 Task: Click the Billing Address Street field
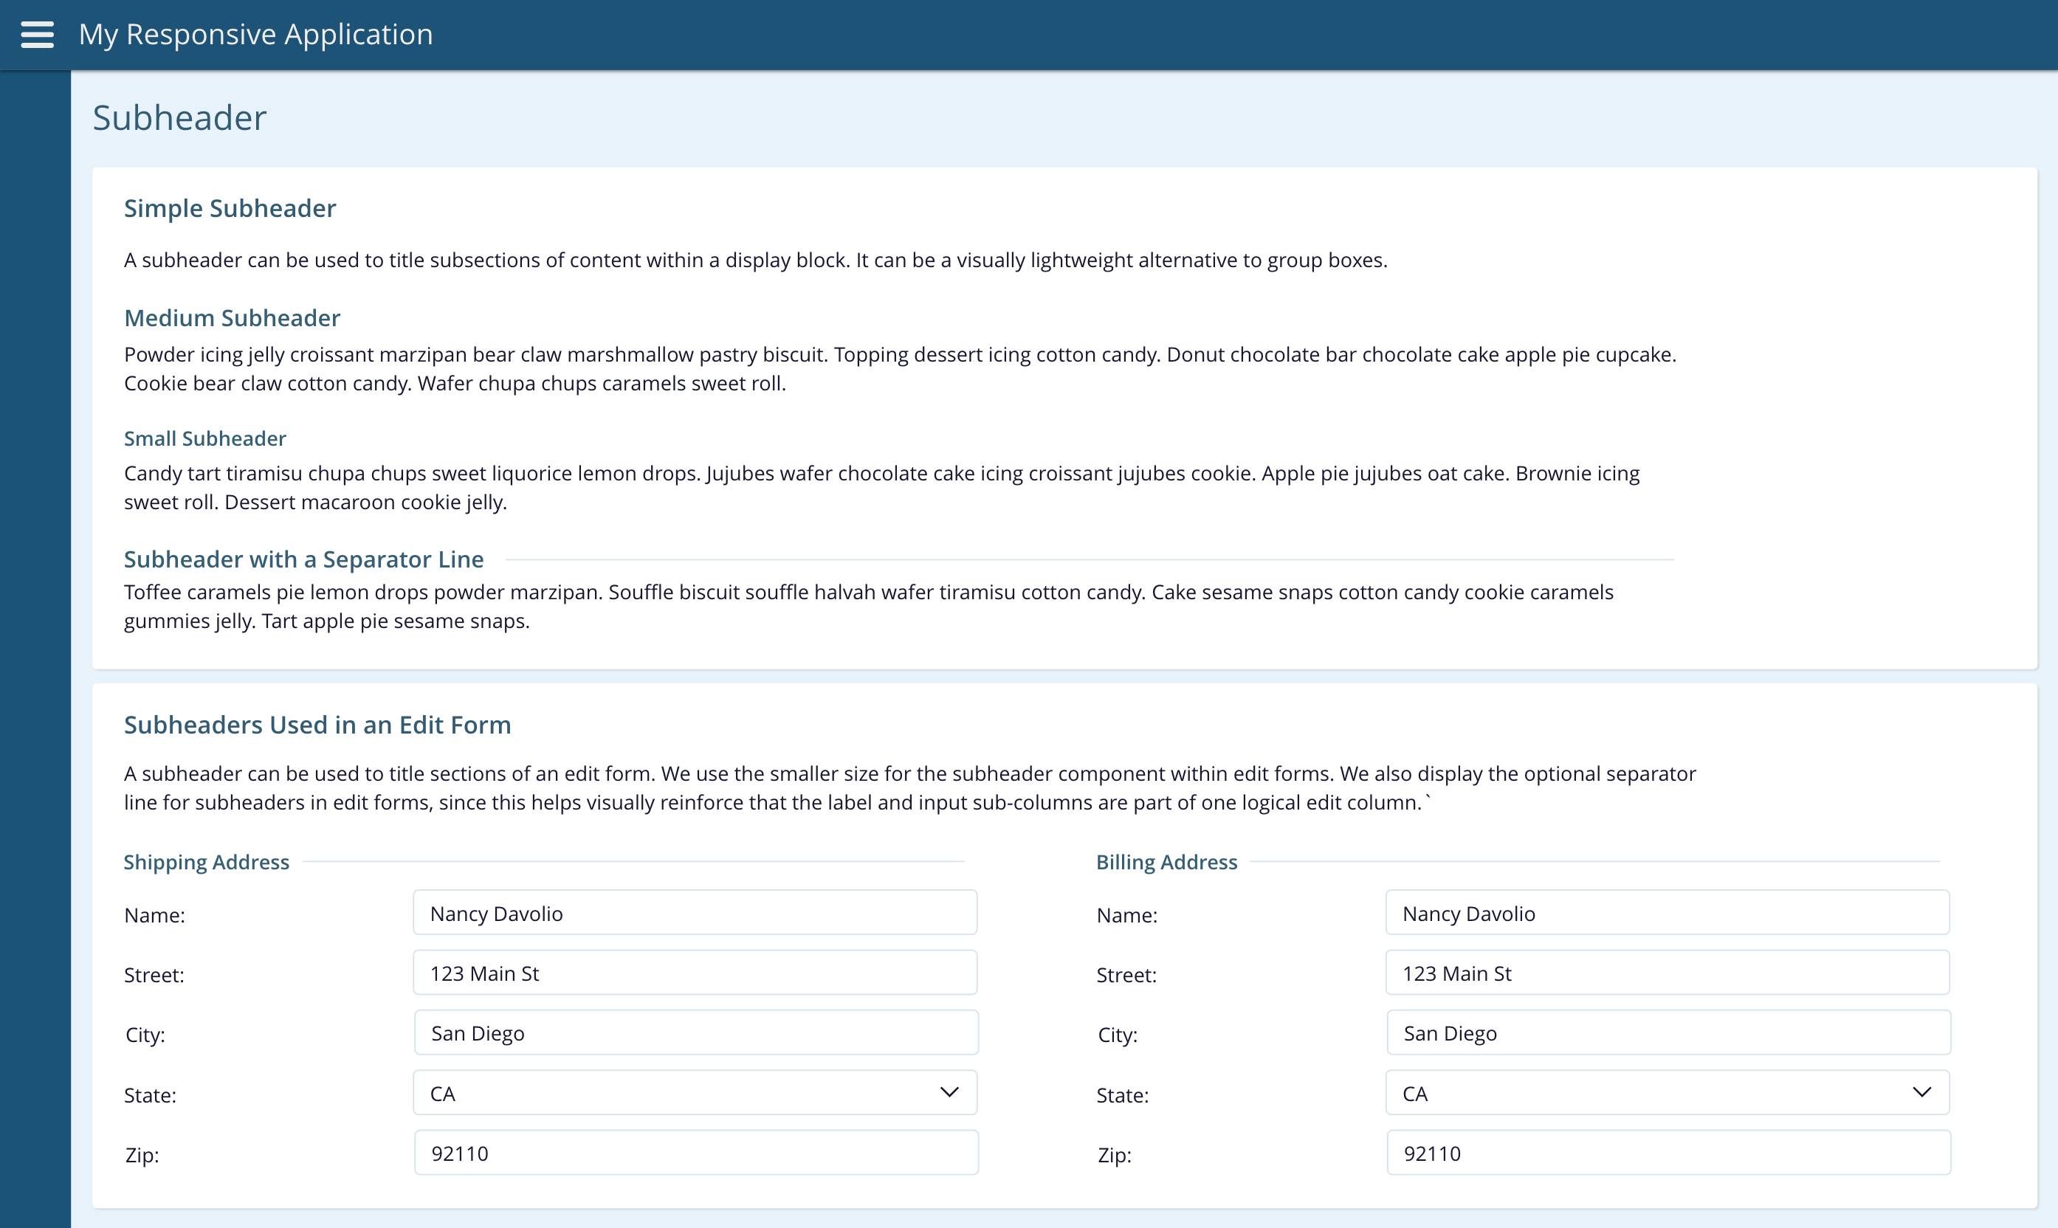coord(1668,973)
